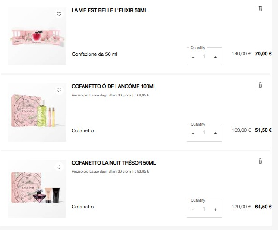Add La Vie Est Belle L'Elixir to wishlist
The image size is (278, 230).
pos(59,14)
